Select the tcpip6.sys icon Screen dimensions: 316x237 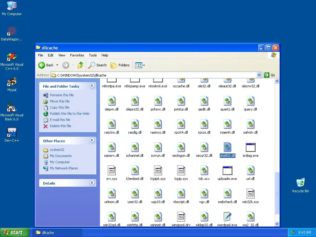(158, 170)
